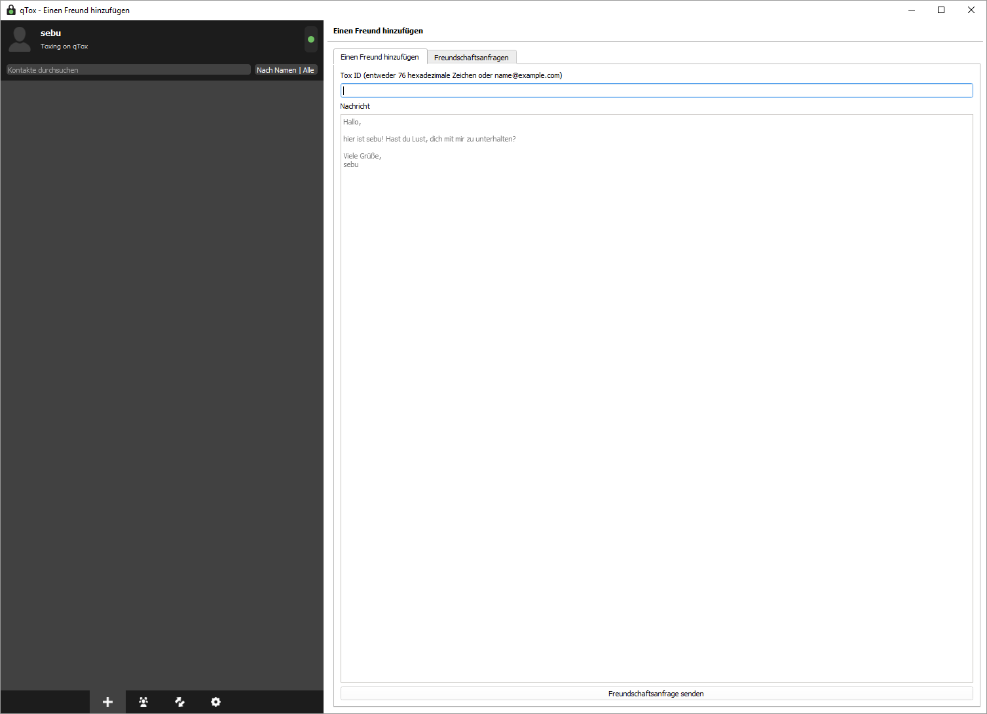Open the "Nach Namen | Alle" filter menu
Viewport: 987px width, 714px height.
click(286, 70)
